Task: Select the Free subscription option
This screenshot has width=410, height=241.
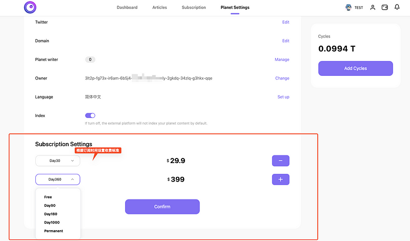Action: click(x=48, y=197)
